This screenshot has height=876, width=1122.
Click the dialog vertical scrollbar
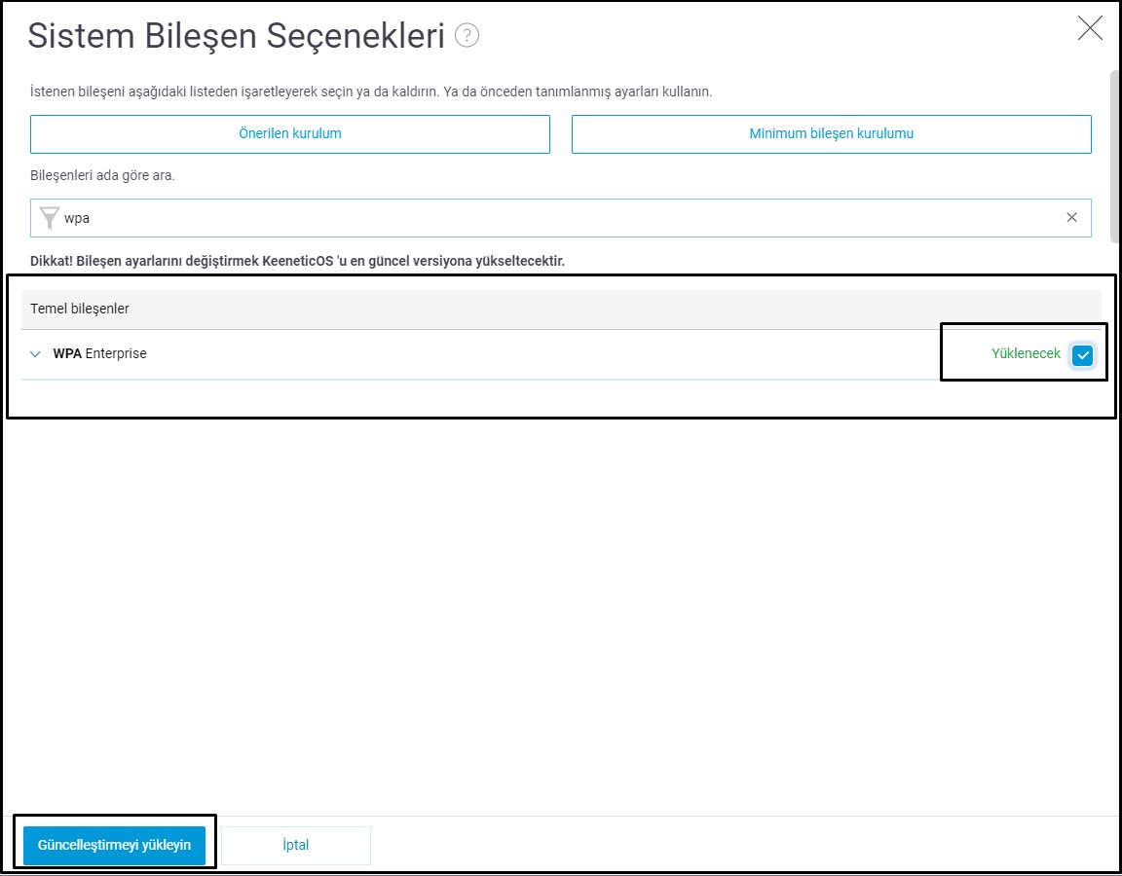(x=1114, y=158)
